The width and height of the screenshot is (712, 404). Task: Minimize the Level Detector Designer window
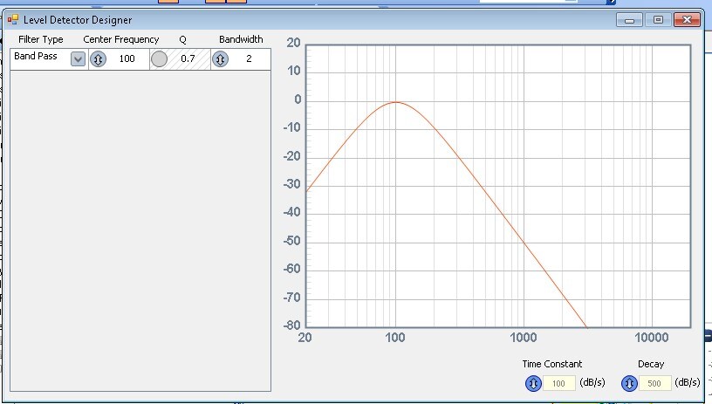point(629,20)
